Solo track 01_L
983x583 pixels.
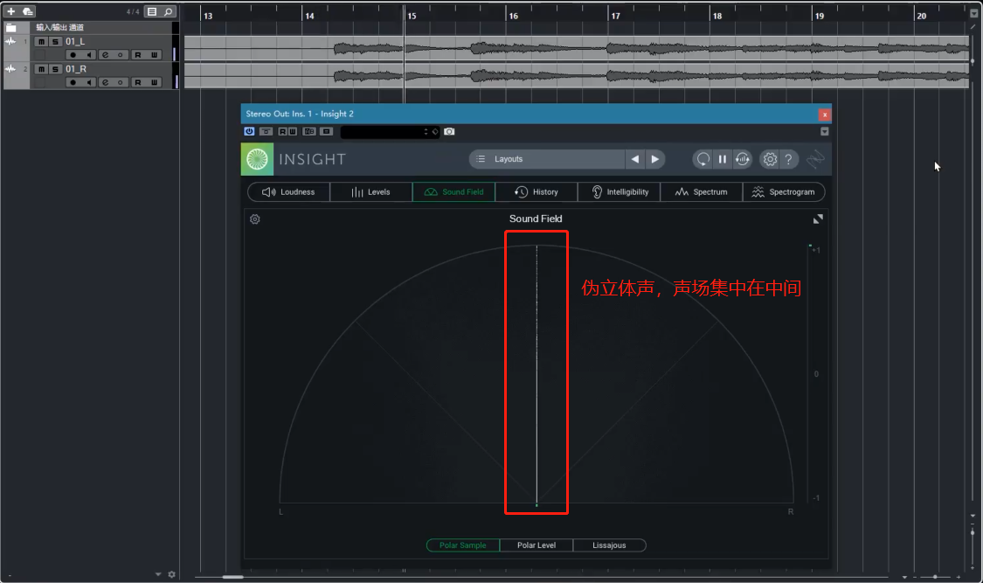(55, 41)
